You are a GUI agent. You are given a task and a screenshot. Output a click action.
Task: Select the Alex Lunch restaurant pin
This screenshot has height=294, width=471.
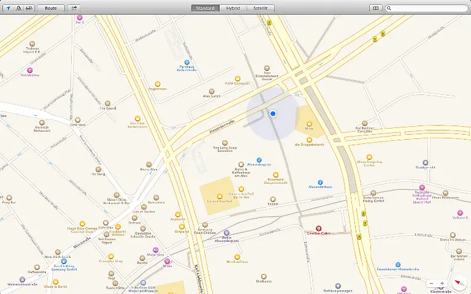click(x=212, y=91)
